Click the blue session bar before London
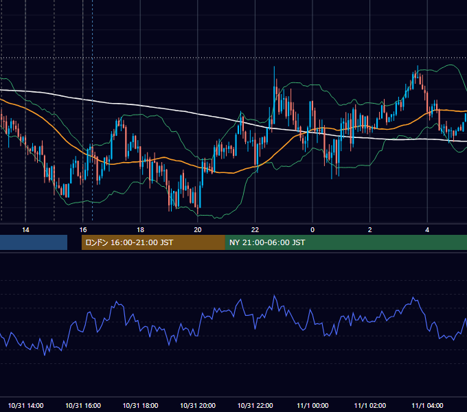 pyautogui.click(x=34, y=242)
